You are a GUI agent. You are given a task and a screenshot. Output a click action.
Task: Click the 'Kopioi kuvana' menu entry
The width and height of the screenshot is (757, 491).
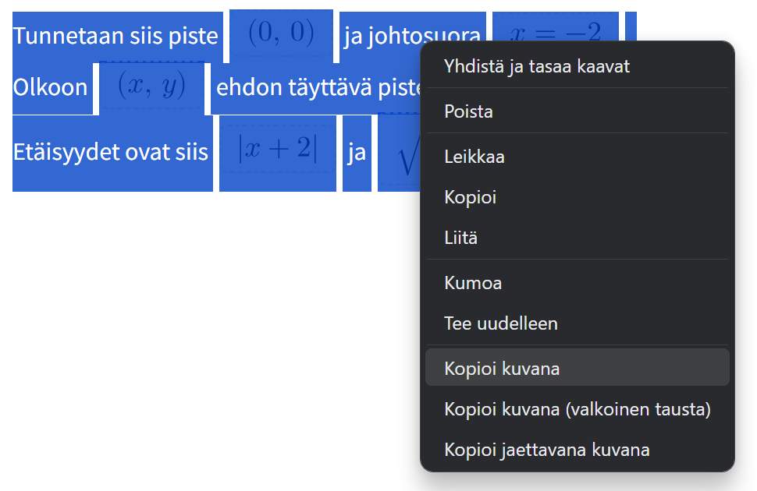[x=502, y=369]
